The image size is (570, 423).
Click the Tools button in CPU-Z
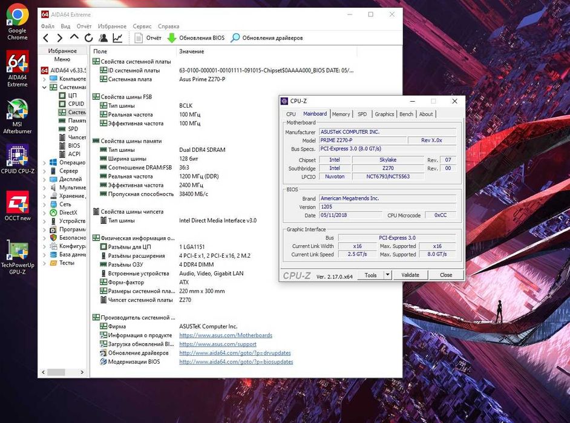tap(370, 275)
